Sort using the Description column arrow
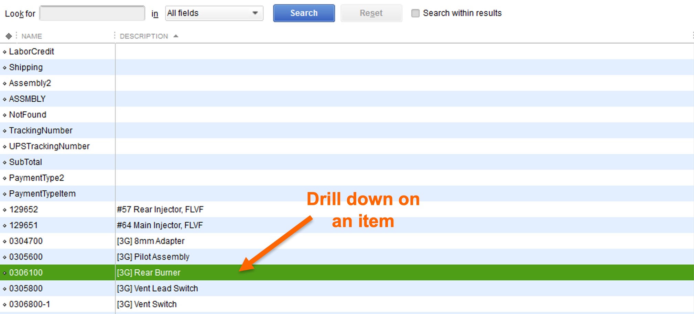Image resolution: width=694 pixels, height=314 pixels. [x=176, y=36]
